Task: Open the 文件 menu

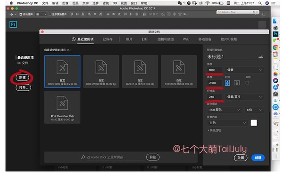Action: point(45,3)
